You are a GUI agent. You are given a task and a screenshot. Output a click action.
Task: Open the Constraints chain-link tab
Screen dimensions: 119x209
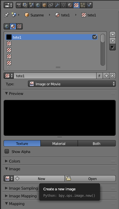51,5
